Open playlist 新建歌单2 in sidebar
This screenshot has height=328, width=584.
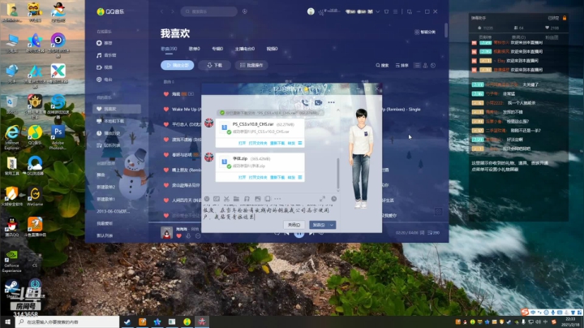105,187
